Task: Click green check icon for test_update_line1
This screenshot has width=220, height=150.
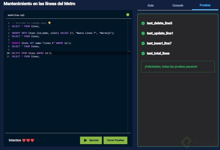Action: tap(143, 33)
